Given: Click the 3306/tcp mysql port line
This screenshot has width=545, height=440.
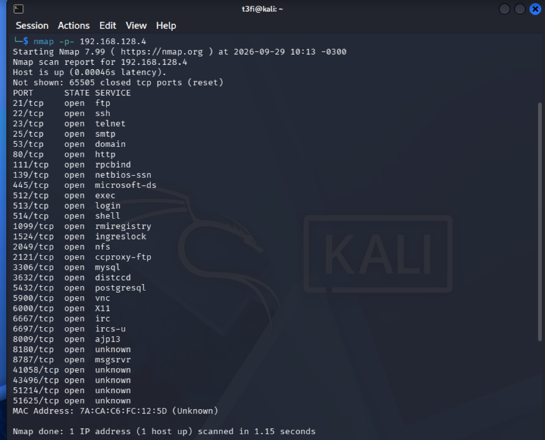Looking at the screenshot, I should click(x=67, y=267).
